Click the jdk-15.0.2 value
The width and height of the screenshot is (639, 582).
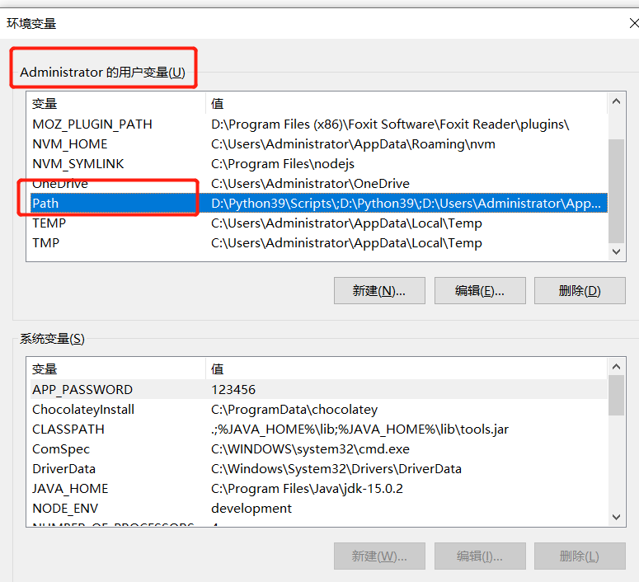tap(307, 488)
